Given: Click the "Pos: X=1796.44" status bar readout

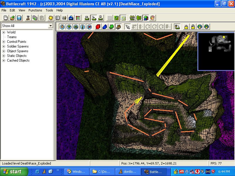Looking at the screenshot, I should click(x=149, y=163).
